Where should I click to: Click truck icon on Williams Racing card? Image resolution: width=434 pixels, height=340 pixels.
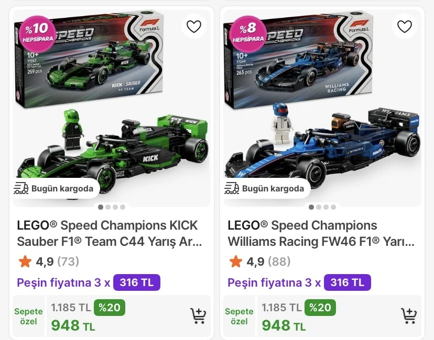click(232, 188)
